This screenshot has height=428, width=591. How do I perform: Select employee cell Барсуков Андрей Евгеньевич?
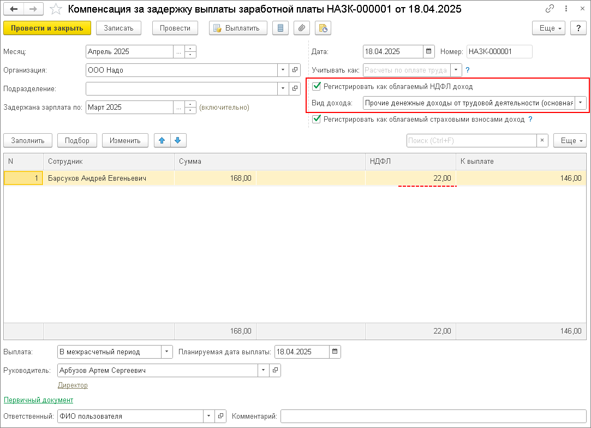(x=109, y=178)
